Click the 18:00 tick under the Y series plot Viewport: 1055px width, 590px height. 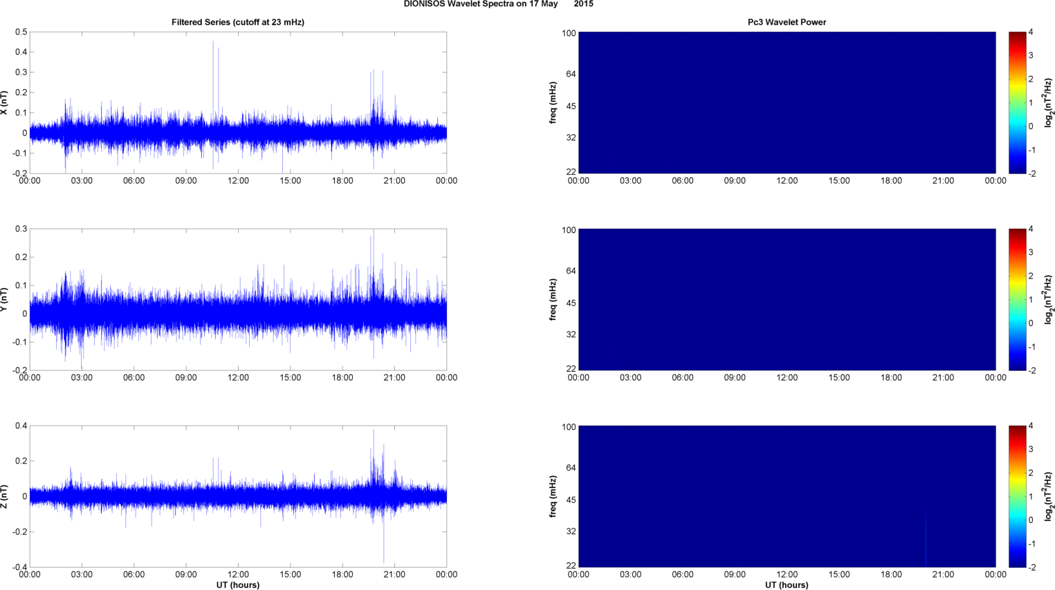coord(342,378)
